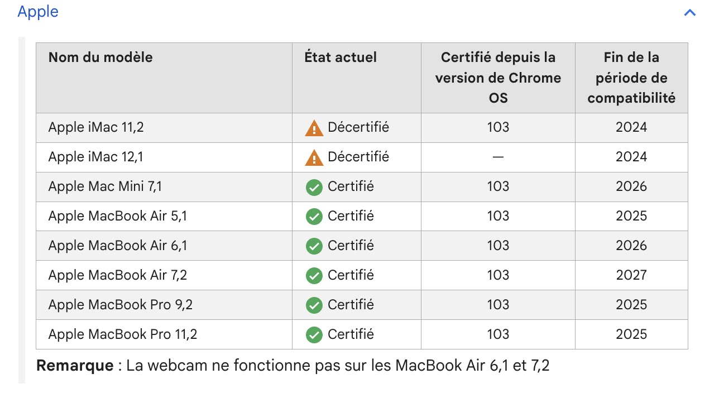The height and width of the screenshot is (393, 719).
Task: Click the warning icon beside iMac 12,1
Action: click(x=314, y=158)
